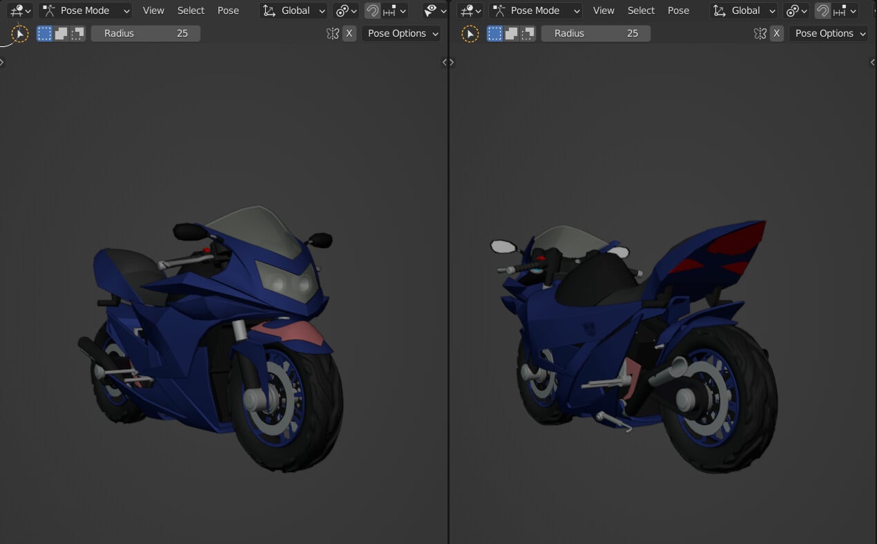The height and width of the screenshot is (544, 877).
Task: Enable subtract selection mode in right viewport
Action: point(528,32)
